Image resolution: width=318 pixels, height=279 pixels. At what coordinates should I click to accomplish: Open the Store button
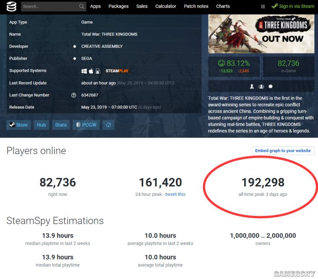pos(19,125)
